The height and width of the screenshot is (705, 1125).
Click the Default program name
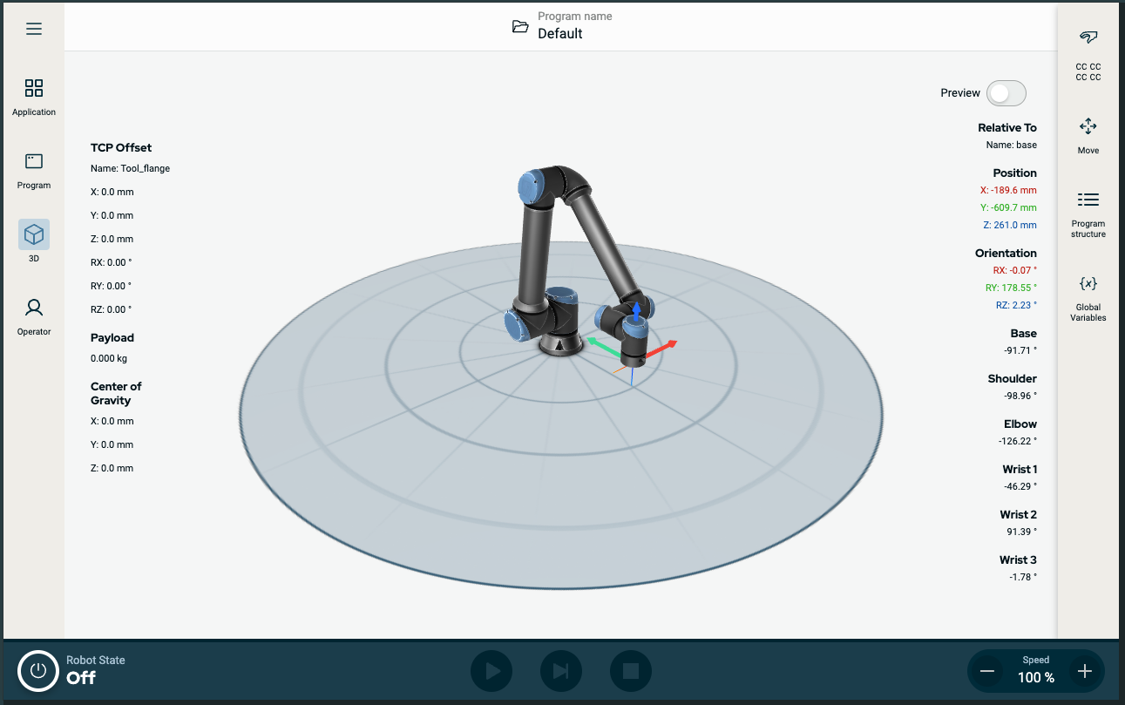tap(559, 34)
